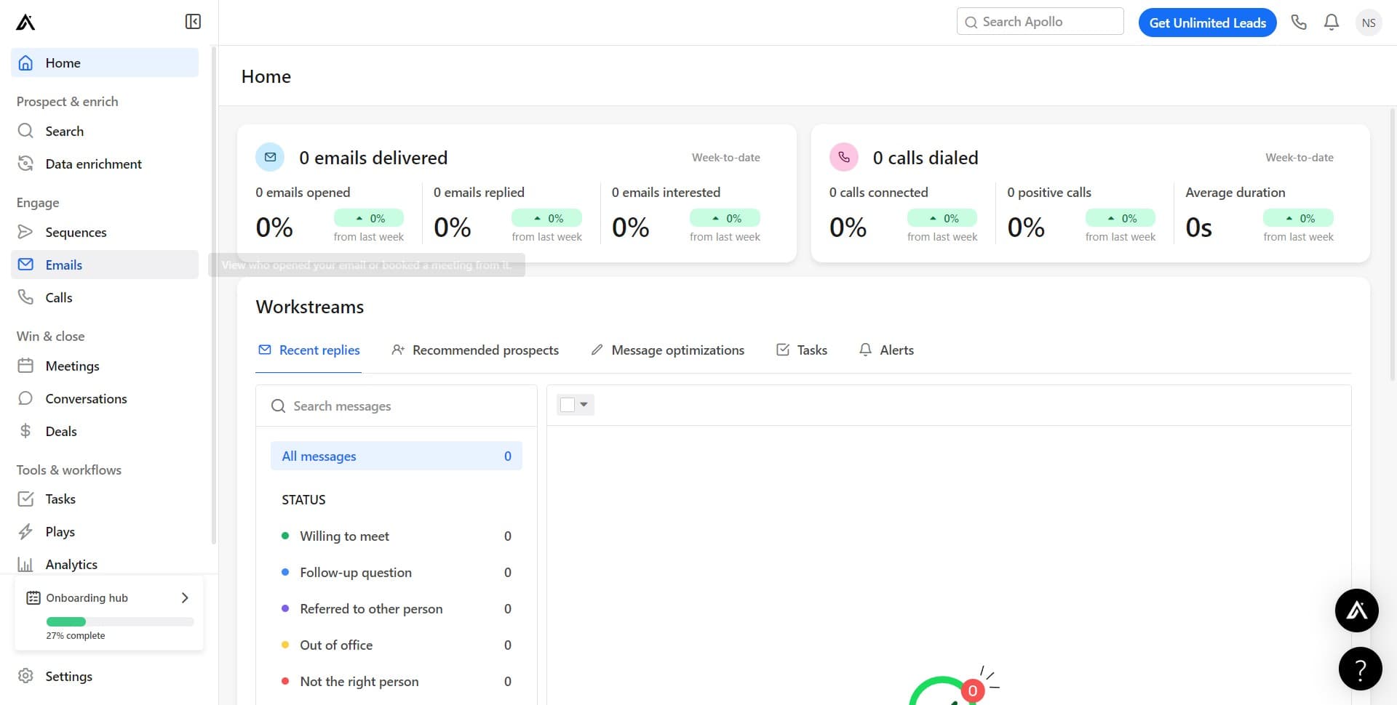The height and width of the screenshot is (705, 1397).
Task: Open the dropdown arrow beside select-all checkbox
Action: [584, 405]
